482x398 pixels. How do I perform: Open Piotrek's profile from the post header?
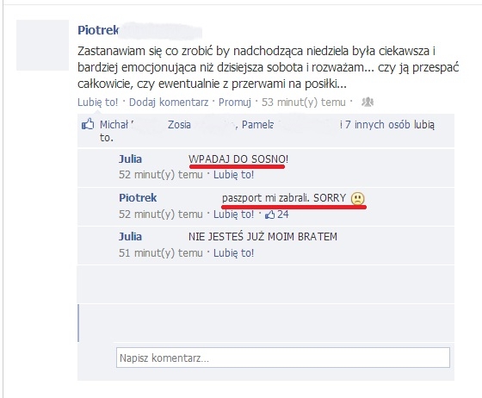[x=98, y=30]
